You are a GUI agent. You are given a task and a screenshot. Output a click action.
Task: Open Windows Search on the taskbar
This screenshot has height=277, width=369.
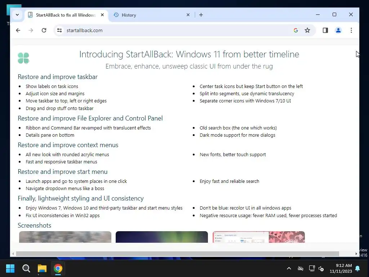click(26, 268)
